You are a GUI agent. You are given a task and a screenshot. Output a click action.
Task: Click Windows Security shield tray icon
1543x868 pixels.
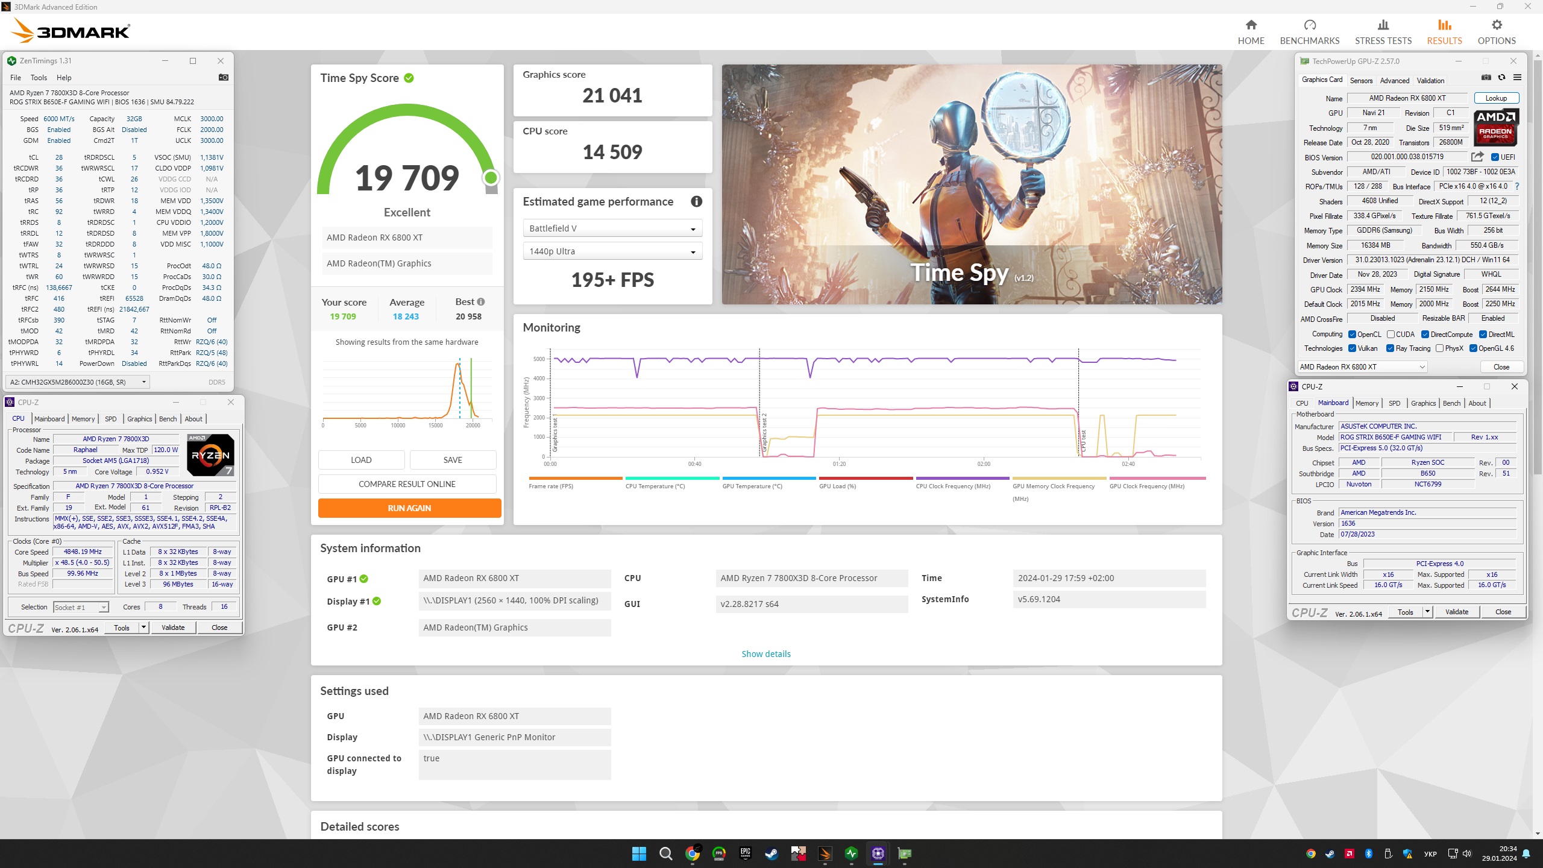tap(1407, 854)
